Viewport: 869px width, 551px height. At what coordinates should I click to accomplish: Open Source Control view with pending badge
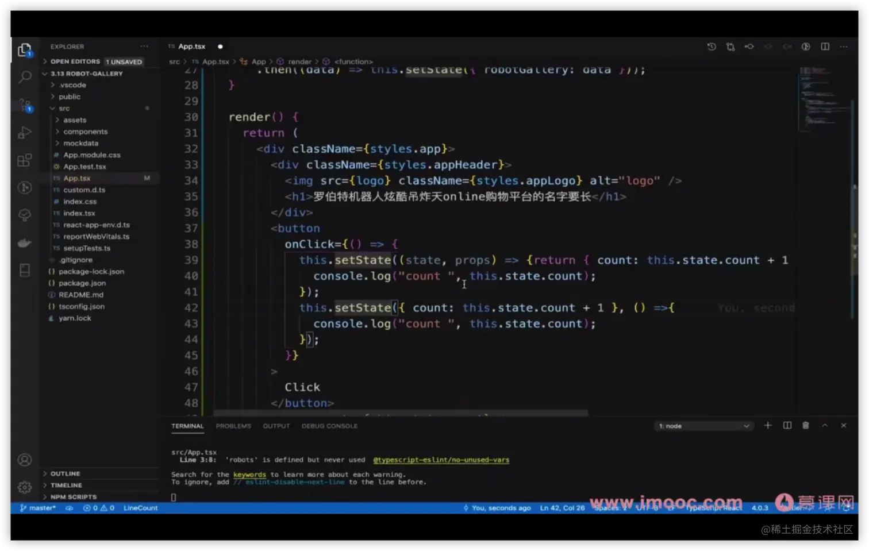pyautogui.click(x=25, y=105)
